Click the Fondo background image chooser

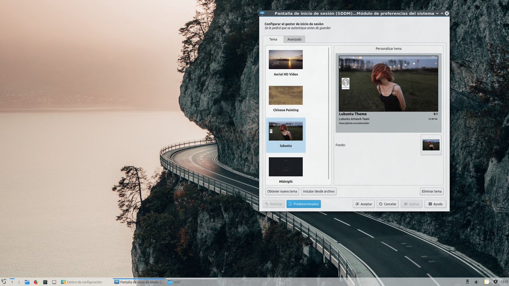[431, 145]
